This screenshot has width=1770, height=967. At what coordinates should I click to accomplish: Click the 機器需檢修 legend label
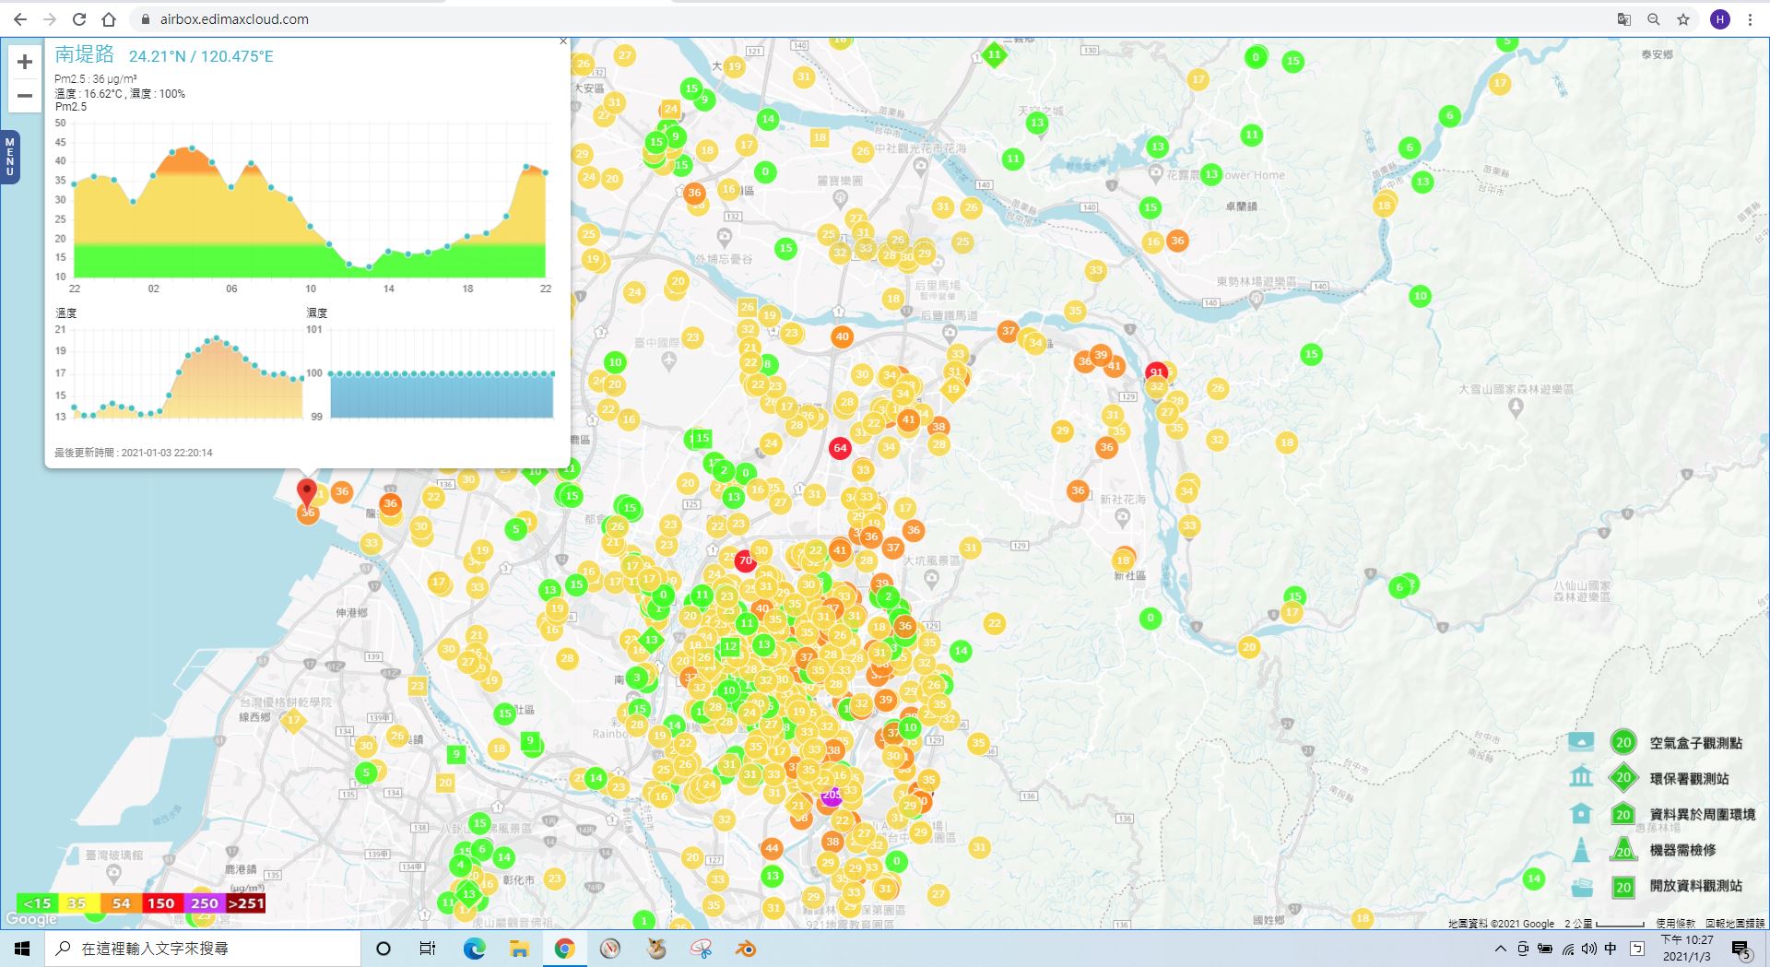(x=1682, y=850)
